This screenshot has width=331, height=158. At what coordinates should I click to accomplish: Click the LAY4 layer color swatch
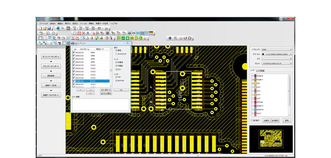coord(255,95)
